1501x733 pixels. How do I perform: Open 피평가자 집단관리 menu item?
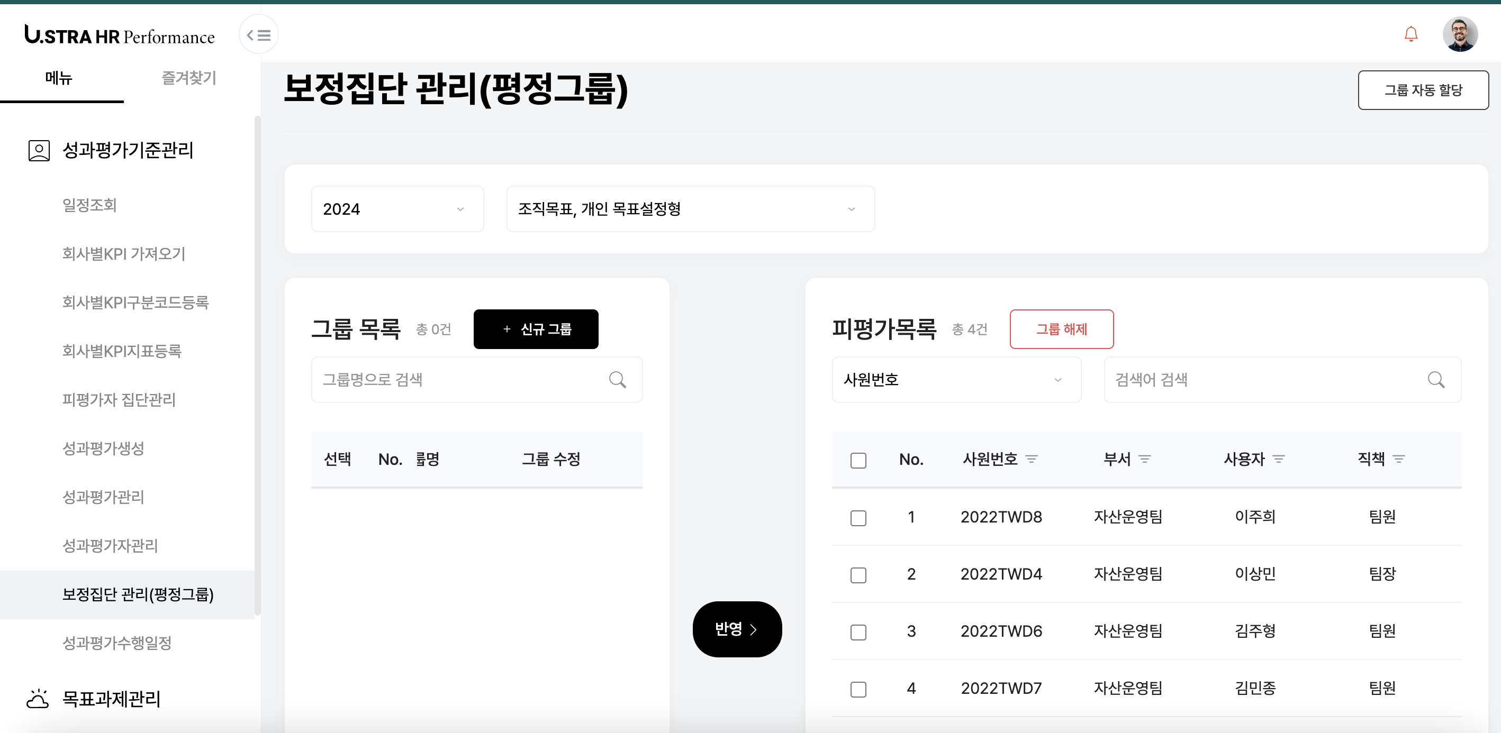pos(119,399)
